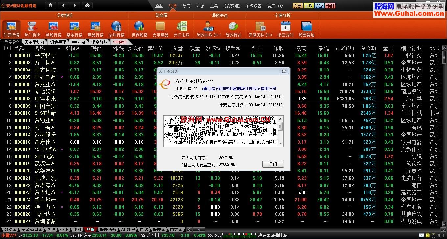This screenshot has height=239, width=447.
Task: Click the yellow message icon in status bar
Action: coord(428,235)
